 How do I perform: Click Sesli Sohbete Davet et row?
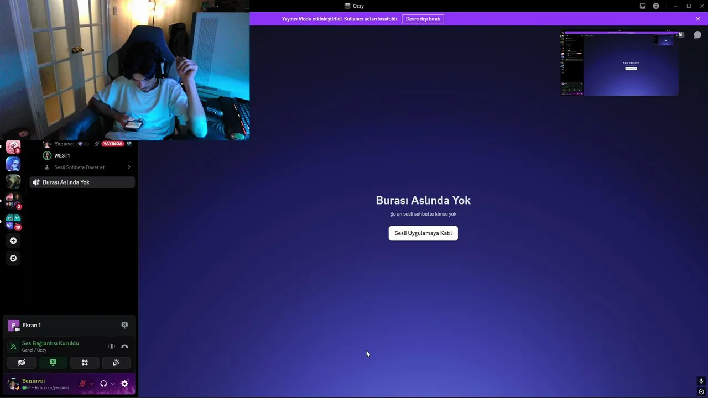pos(87,167)
